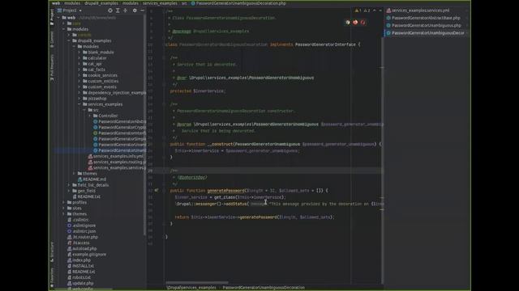Open in Chrome browser icon in editor
The width and height of the screenshot is (519, 291).
point(348,23)
